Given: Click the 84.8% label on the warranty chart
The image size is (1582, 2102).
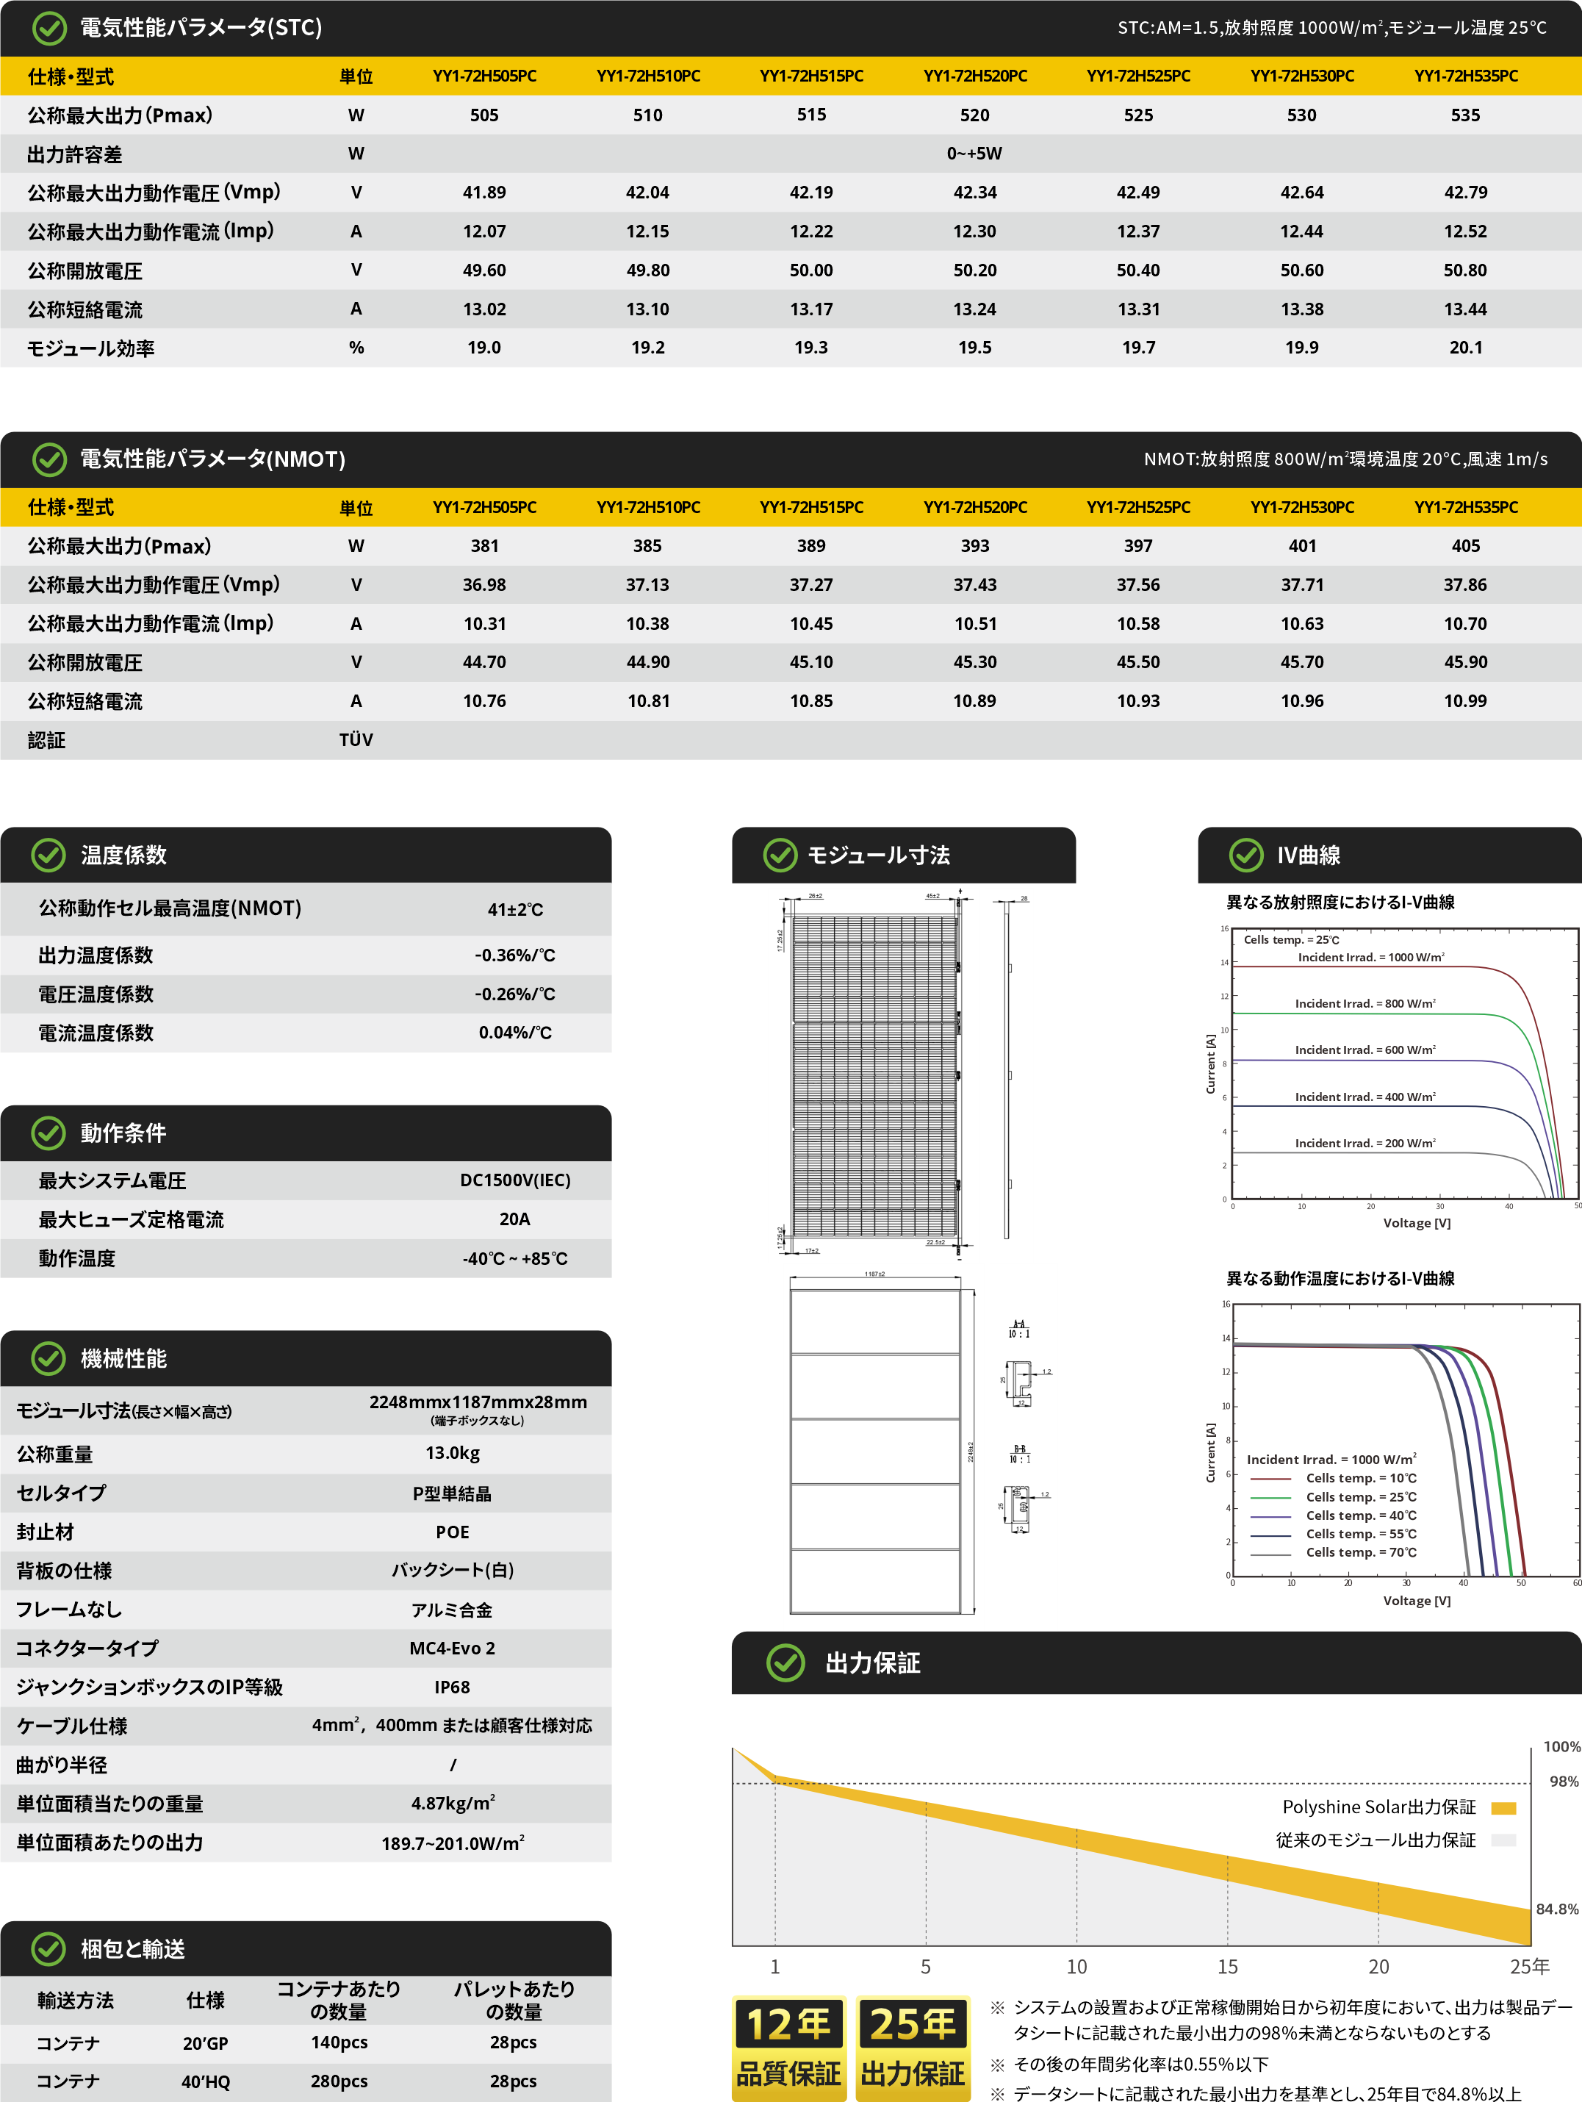Looking at the screenshot, I should coord(1557,1909).
